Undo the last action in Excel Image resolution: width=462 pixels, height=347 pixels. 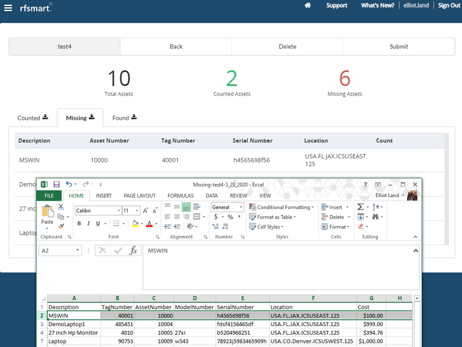click(x=69, y=184)
